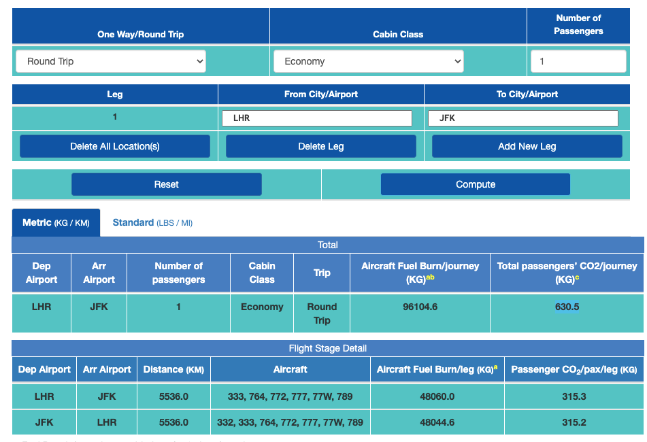Click the Reset button
Screen dimensions: 647x442
click(x=166, y=184)
